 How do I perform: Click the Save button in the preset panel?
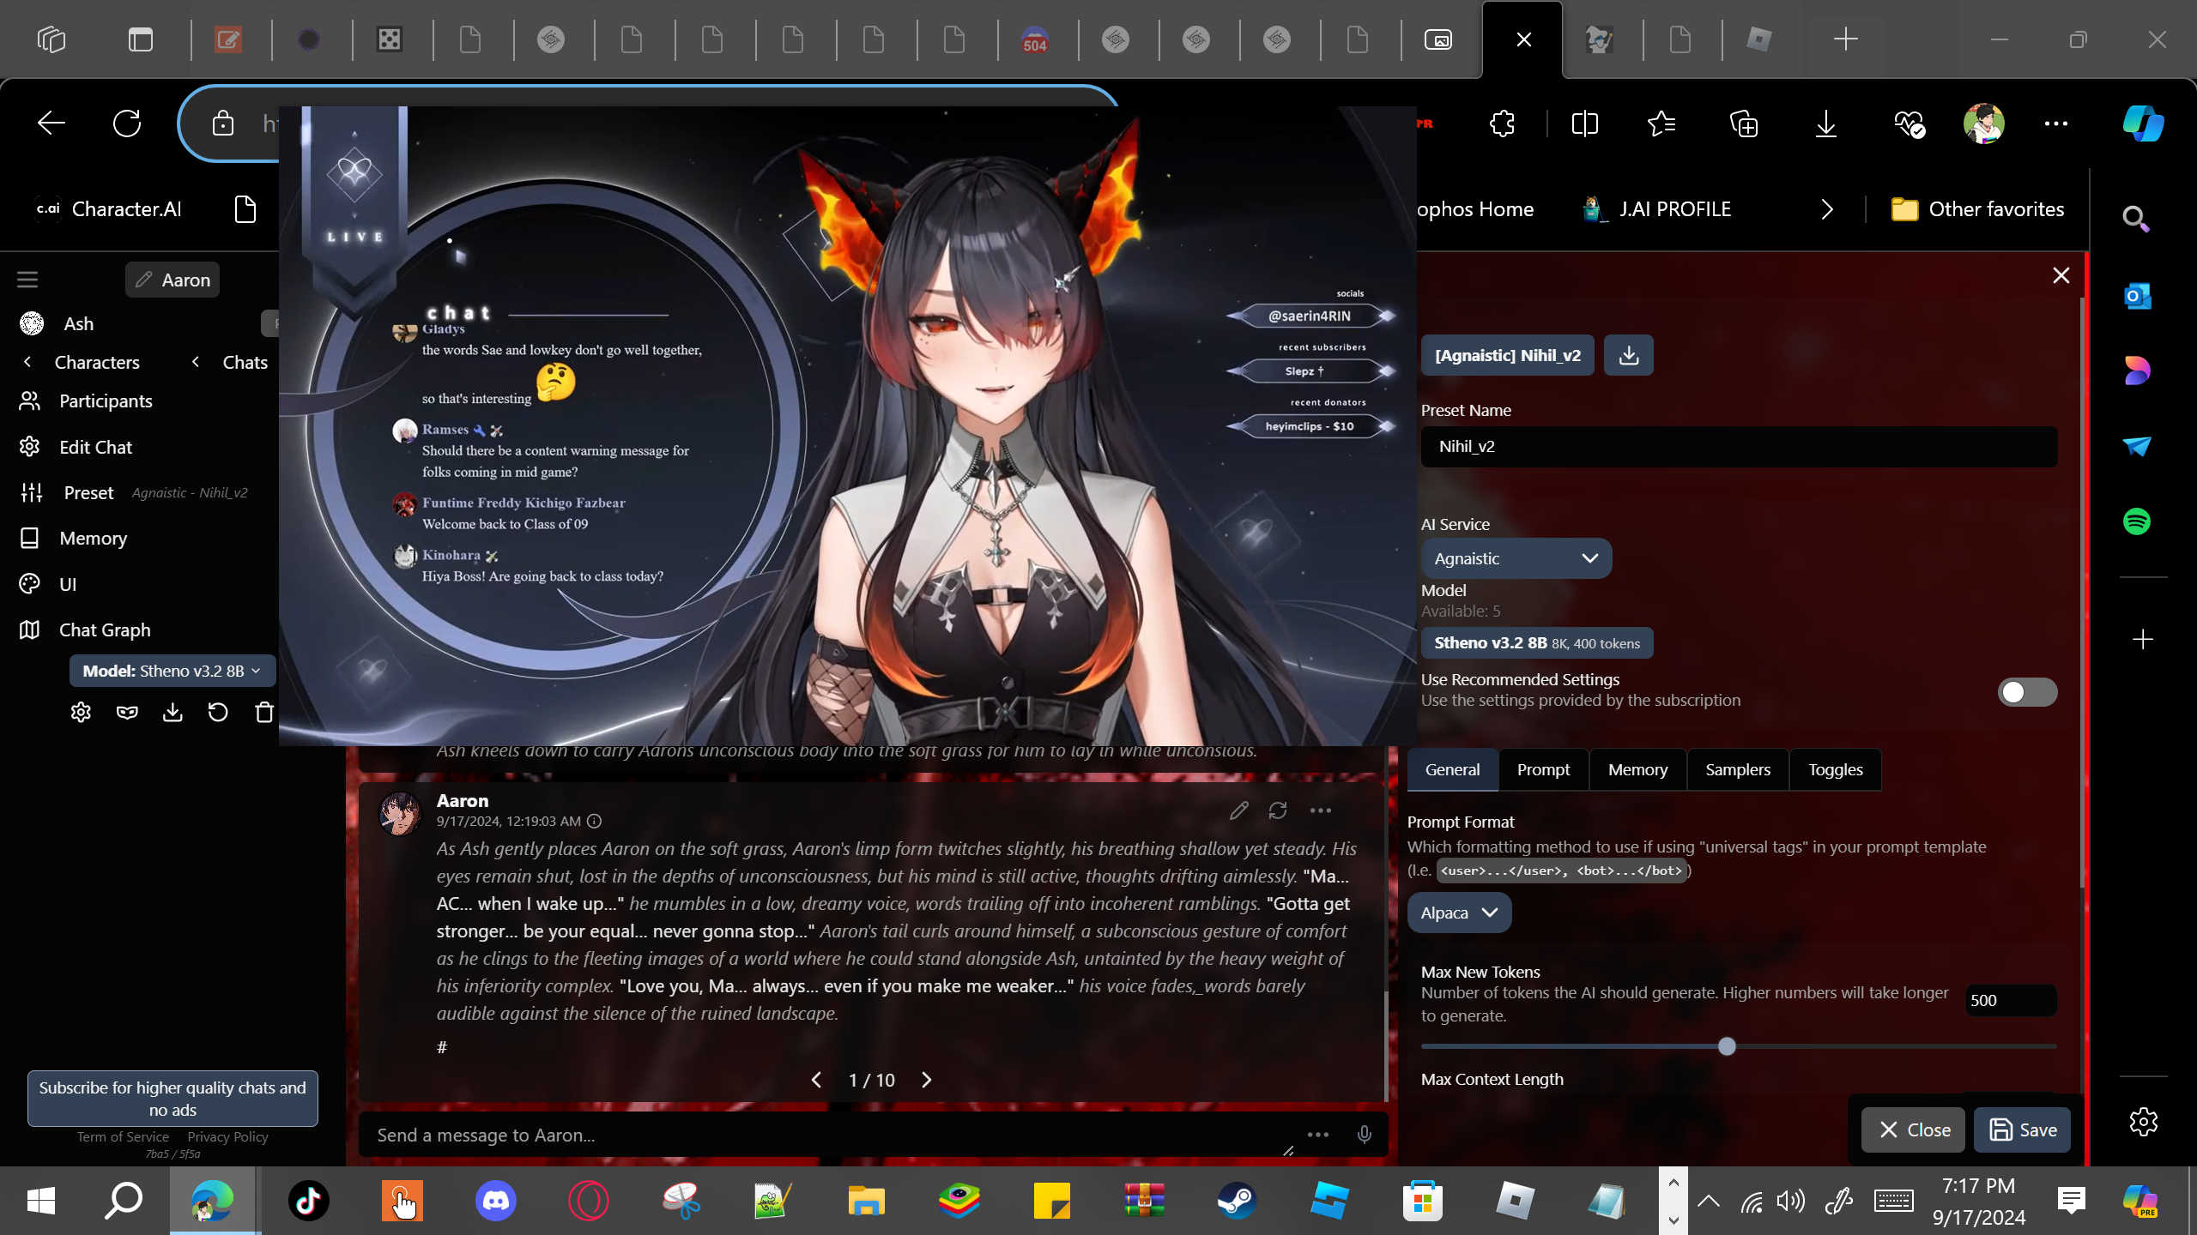pyautogui.click(x=2022, y=1130)
